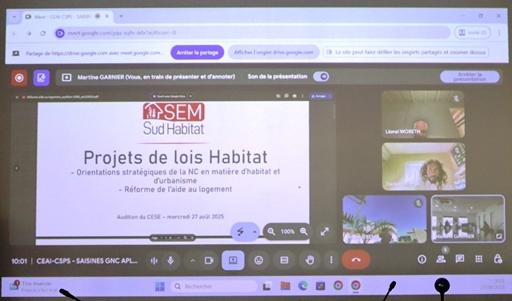Open Task View on taskbar
Viewport: 512px width, 301px height.
point(267,287)
